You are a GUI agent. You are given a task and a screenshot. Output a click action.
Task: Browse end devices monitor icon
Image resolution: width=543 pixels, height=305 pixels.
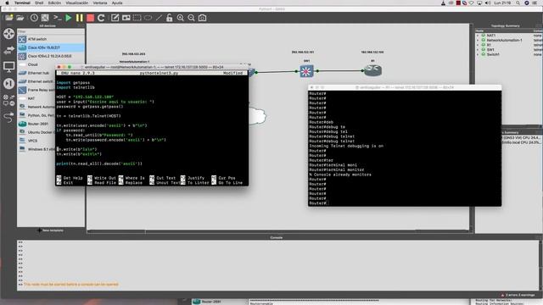tap(9, 66)
